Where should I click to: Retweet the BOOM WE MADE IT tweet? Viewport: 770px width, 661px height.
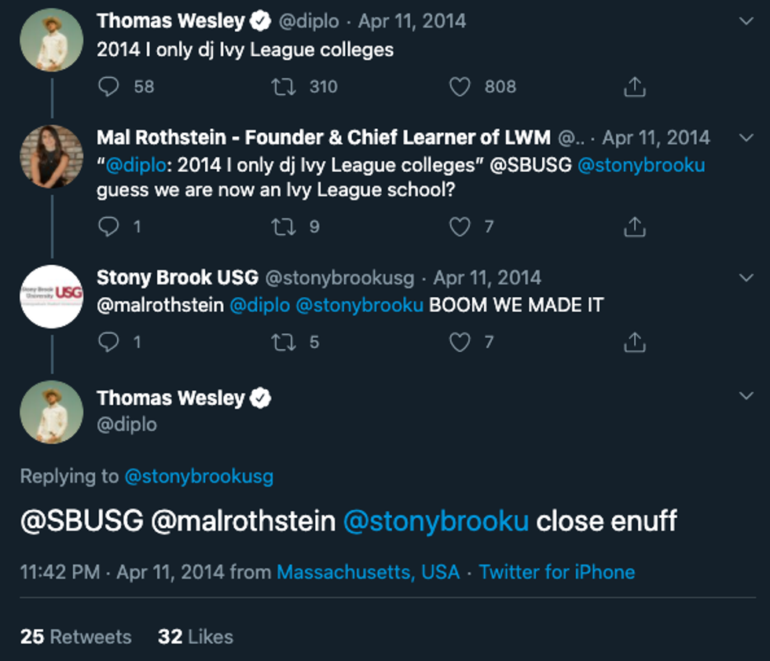[x=283, y=342]
